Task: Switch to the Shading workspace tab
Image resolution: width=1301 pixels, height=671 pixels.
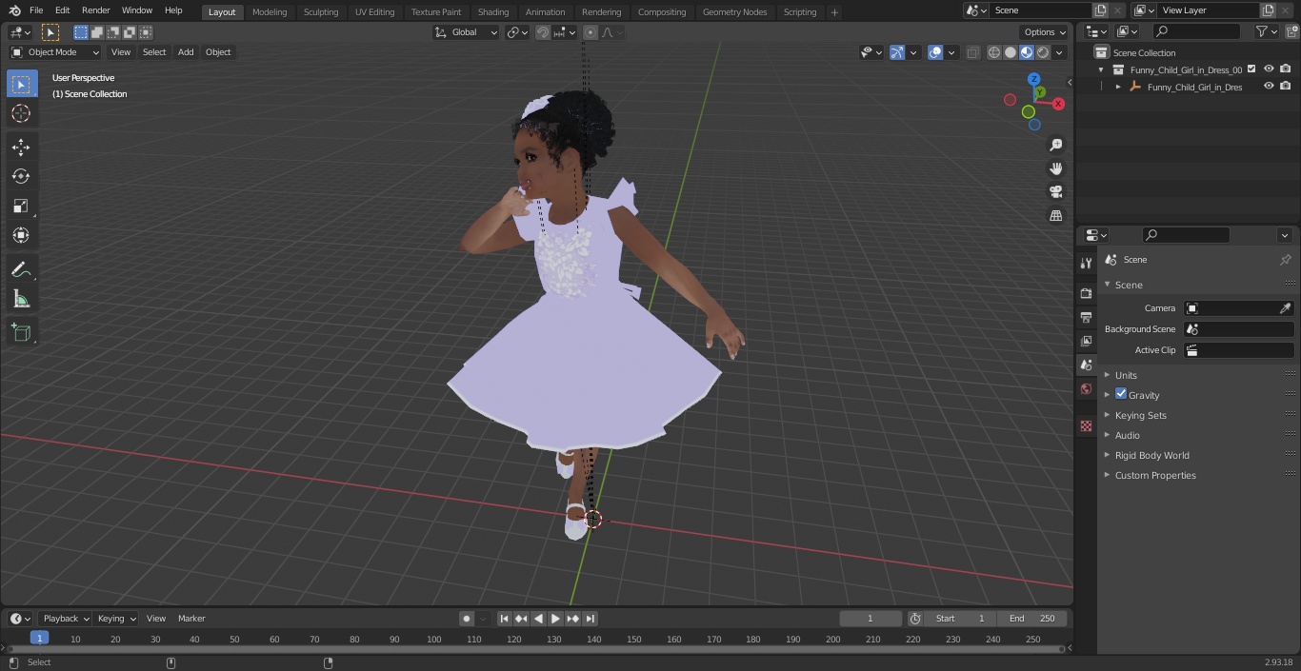Action: coord(493,12)
